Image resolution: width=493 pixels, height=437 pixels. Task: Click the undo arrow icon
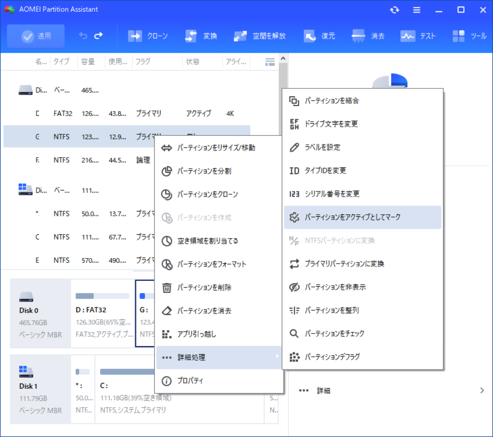click(83, 36)
